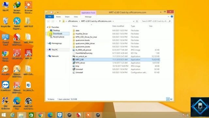Select the Microsoft Edge desktop shortcut
209x118 pixels.
pos(17,103)
